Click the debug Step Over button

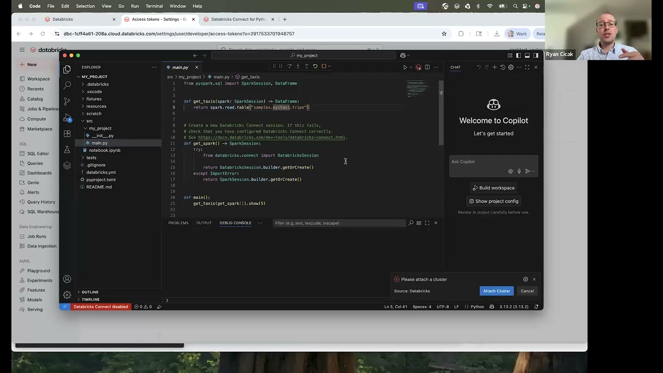click(x=289, y=66)
